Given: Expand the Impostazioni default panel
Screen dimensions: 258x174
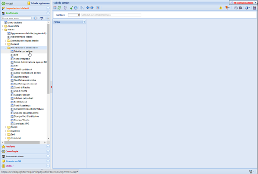Looking at the screenshot, I should click(48, 8).
